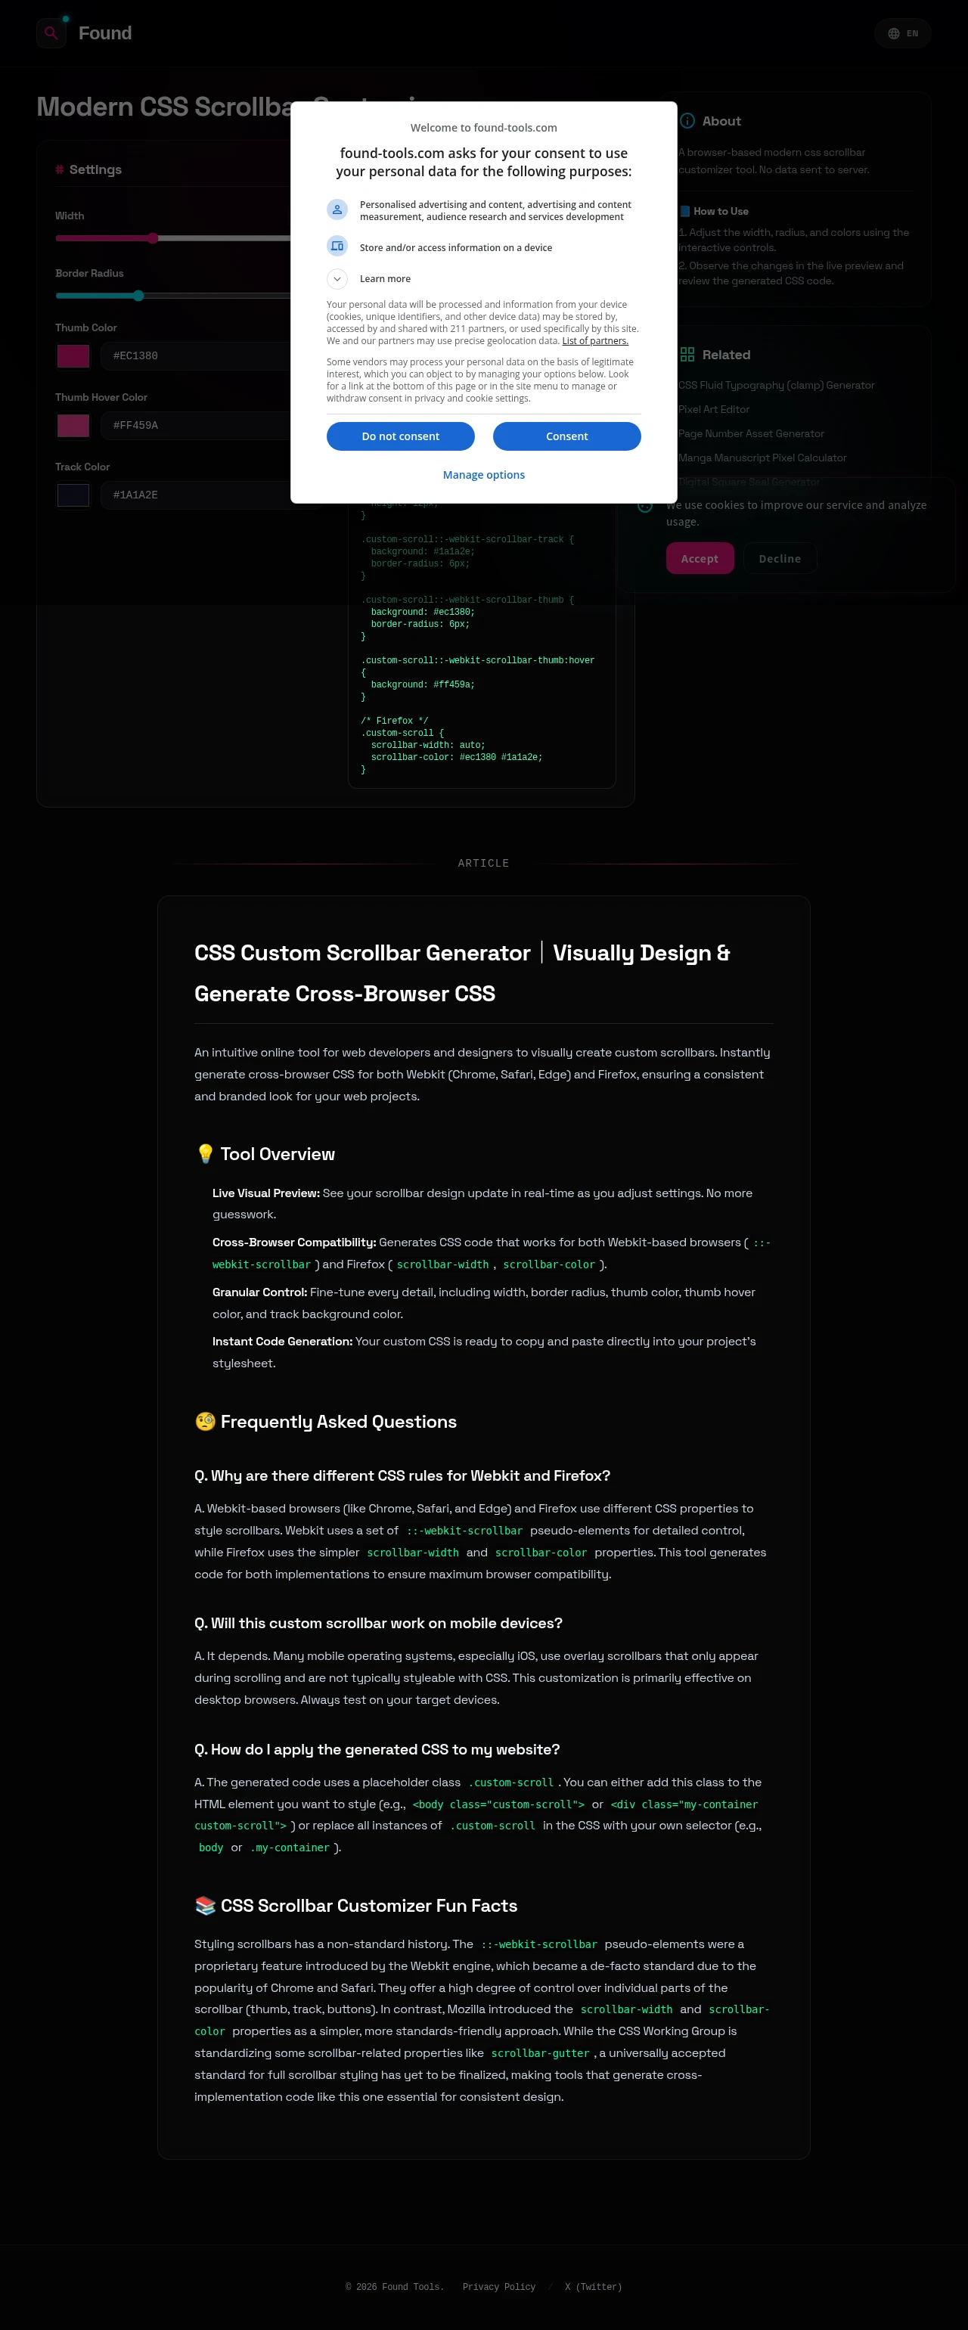This screenshot has height=2330, width=968.
Task: Click the Thumb Hover Color swatch
Action: (73, 426)
